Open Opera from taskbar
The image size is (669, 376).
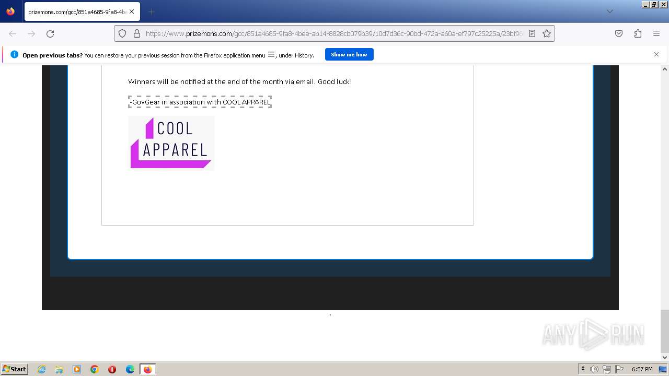112,369
